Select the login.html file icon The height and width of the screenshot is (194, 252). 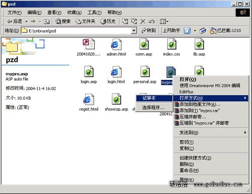[116, 72]
